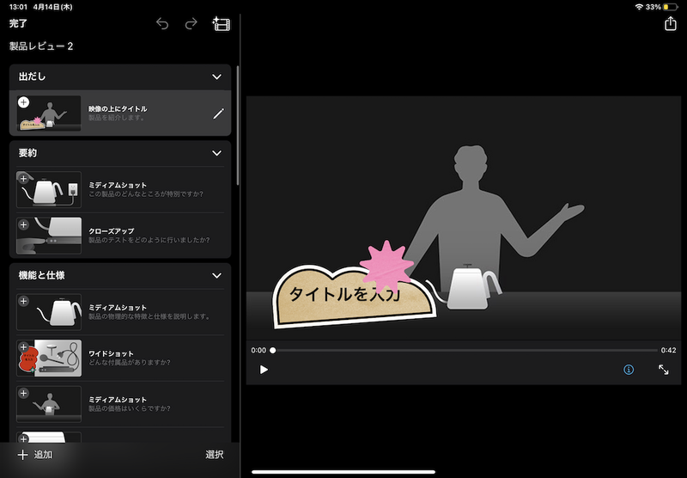The image size is (687, 478).
Task: Tap plus badge on クローズアップ thumbnail
Action: pyautogui.click(x=23, y=222)
